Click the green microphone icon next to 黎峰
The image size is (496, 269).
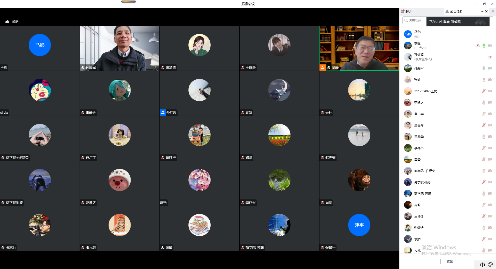484,46
